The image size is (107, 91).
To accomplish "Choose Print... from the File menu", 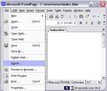I will [24, 81].
